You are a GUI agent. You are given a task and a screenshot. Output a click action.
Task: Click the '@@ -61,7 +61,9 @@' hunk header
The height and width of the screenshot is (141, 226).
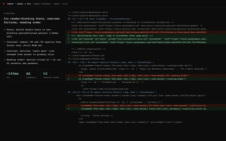pyautogui.click(x=100, y=19)
